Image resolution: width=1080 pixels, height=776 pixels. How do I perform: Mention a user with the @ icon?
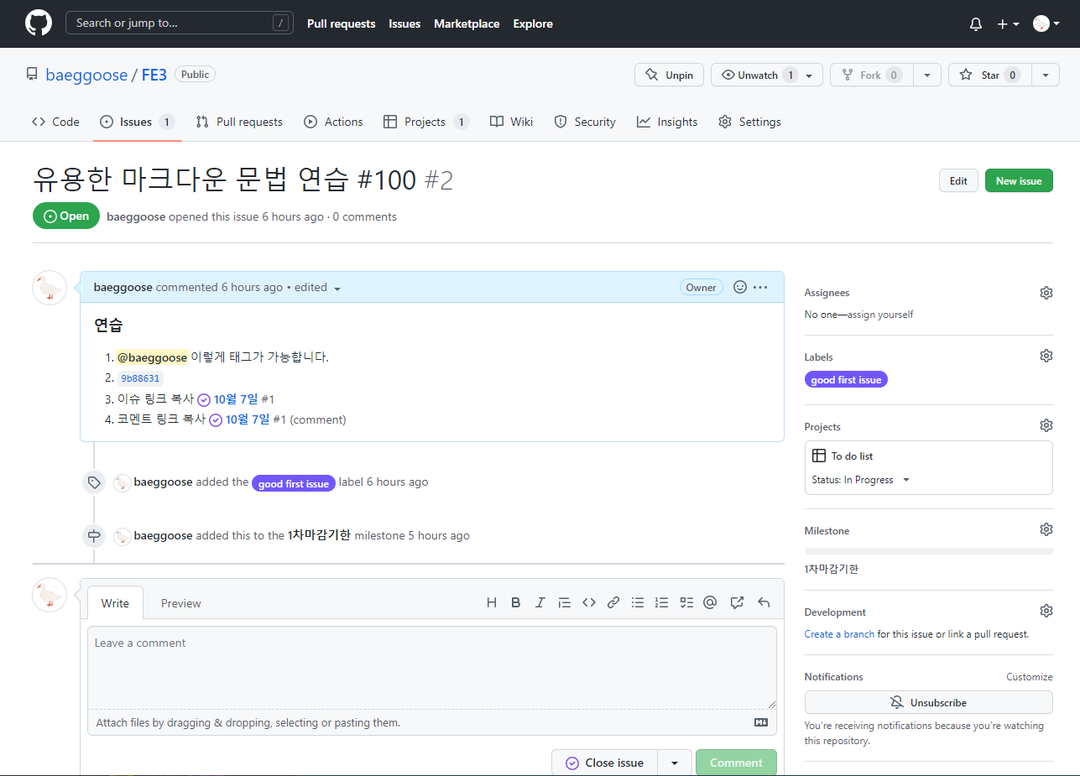coord(710,602)
